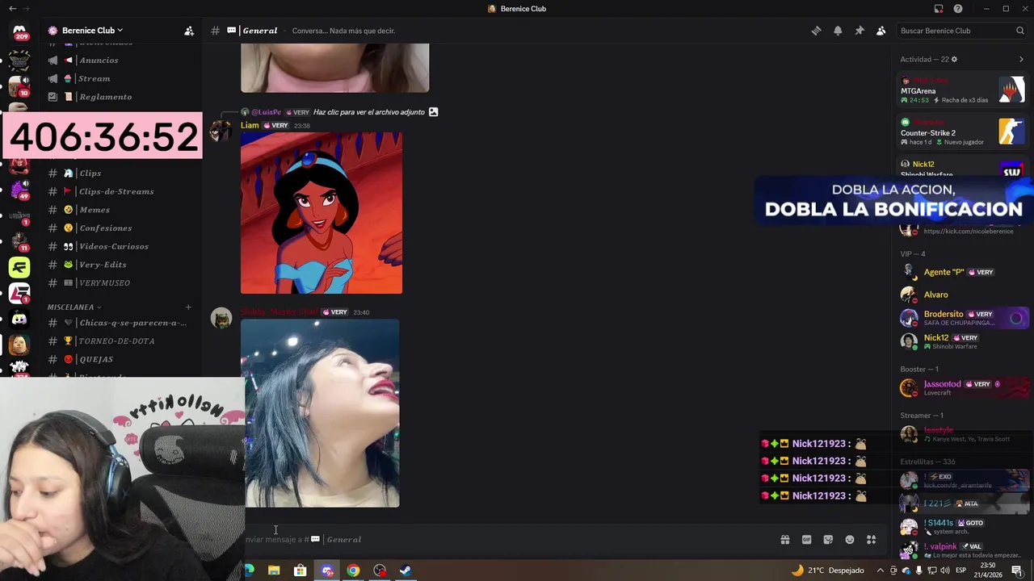The width and height of the screenshot is (1034, 581).
Task: Click the search magnifier icon
Action: 1019,31
